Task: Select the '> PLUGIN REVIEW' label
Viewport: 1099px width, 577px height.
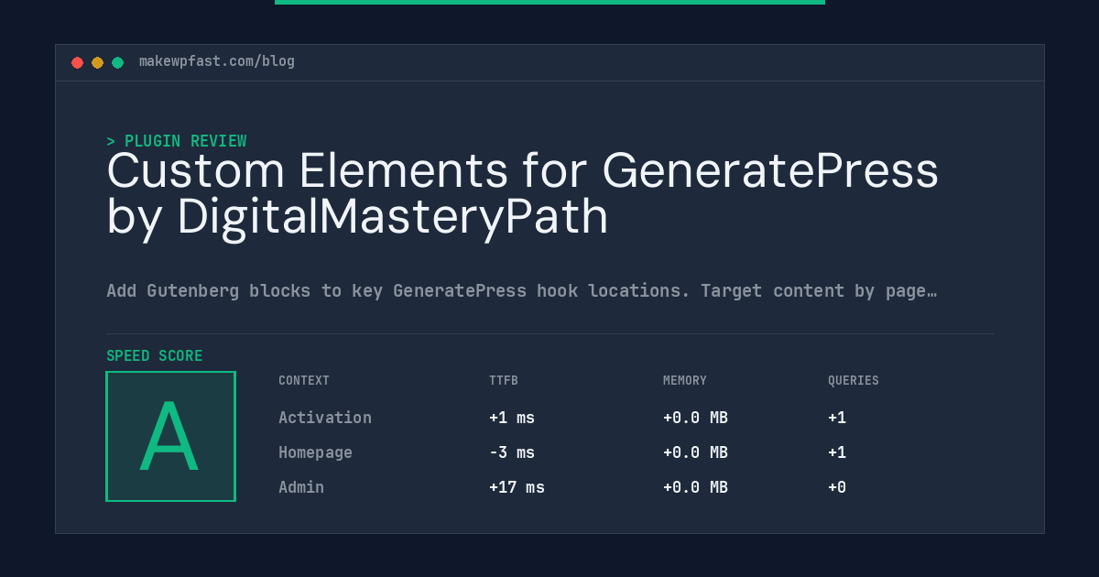Action: click(x=177, y=141)
